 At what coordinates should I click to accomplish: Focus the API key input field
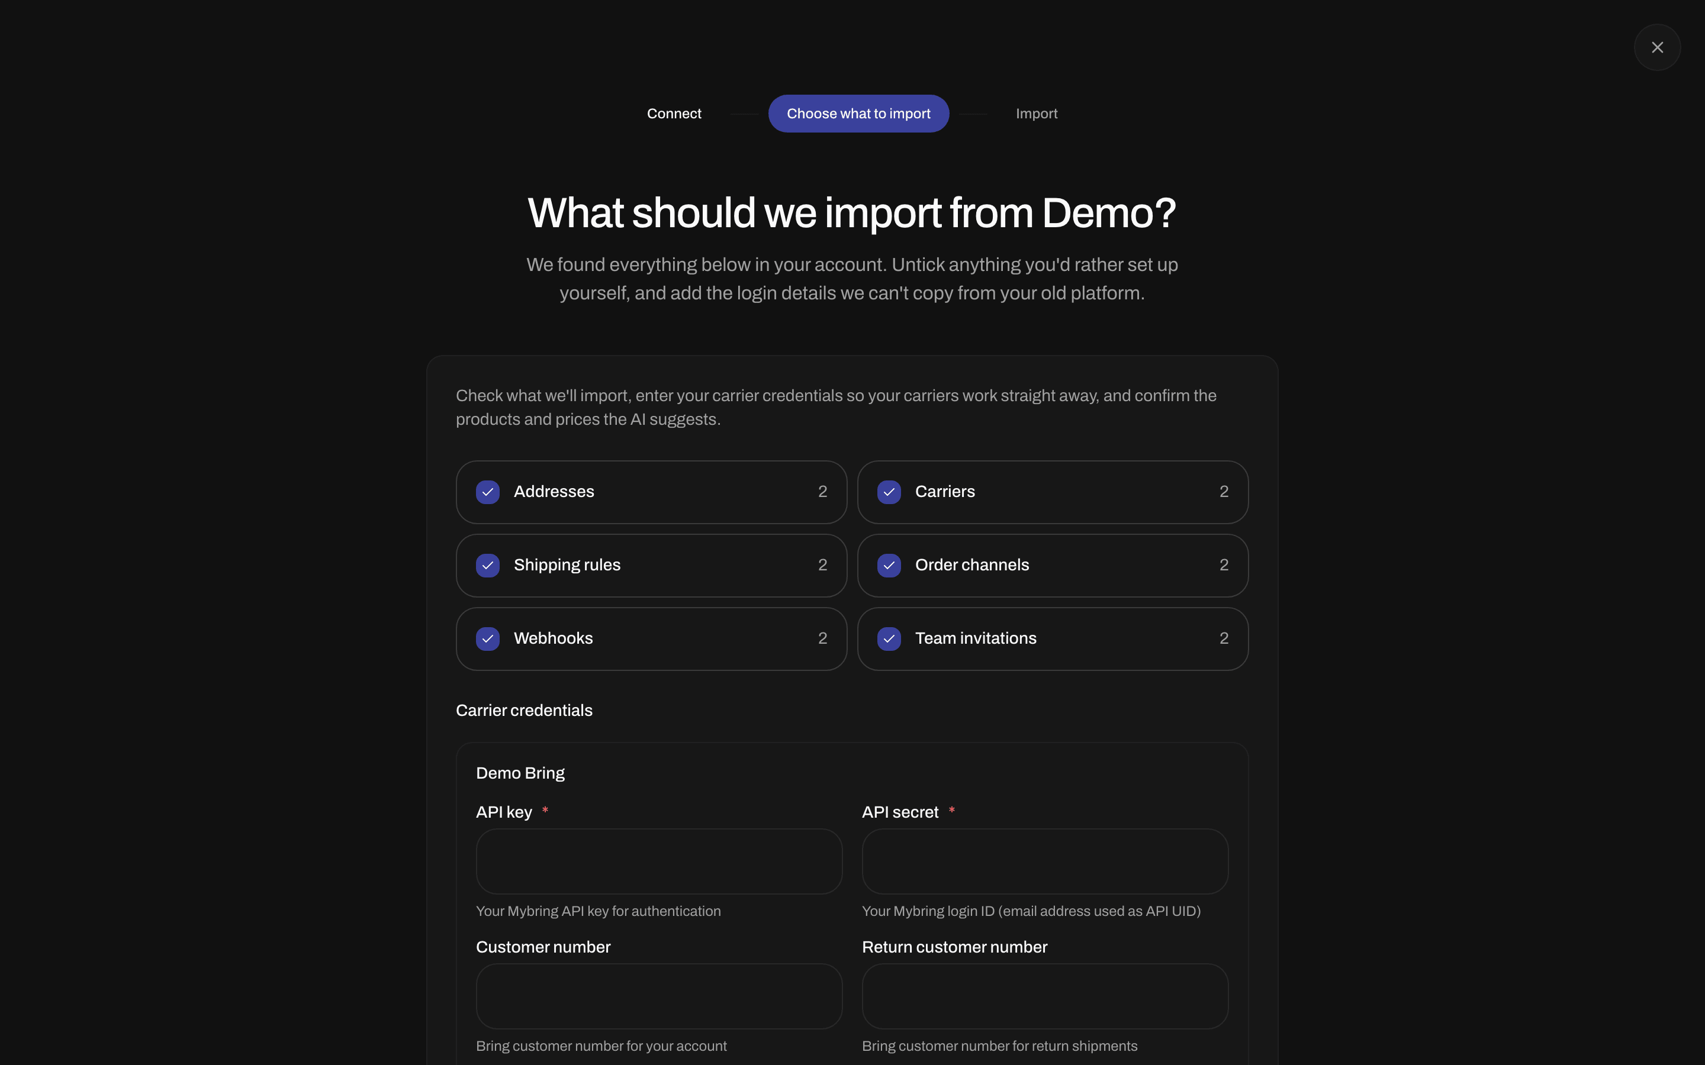[659, 861]
